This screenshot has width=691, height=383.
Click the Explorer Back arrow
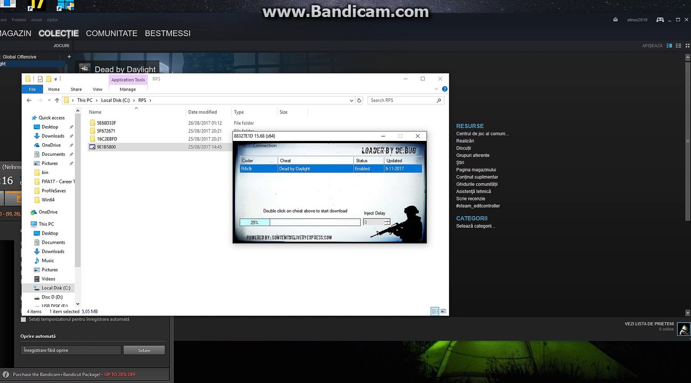(x=29, y=100)
